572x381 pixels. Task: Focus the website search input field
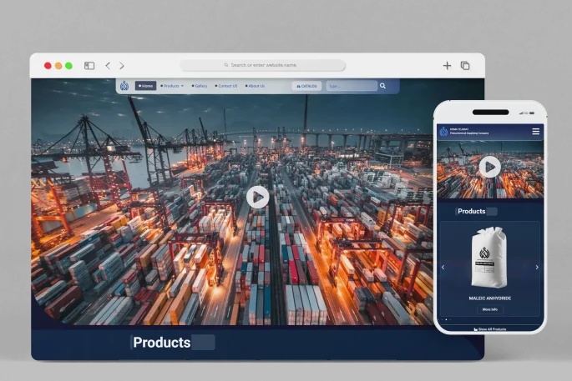(351, 86)
